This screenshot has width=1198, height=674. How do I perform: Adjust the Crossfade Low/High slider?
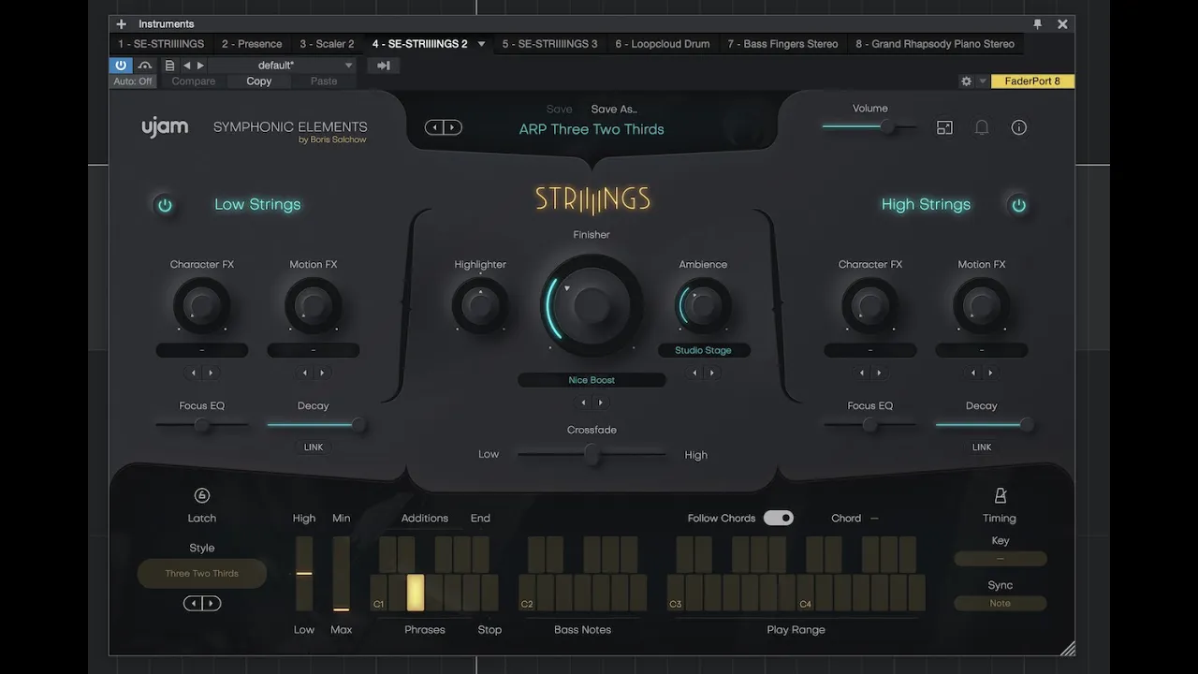tap(592, 454)
